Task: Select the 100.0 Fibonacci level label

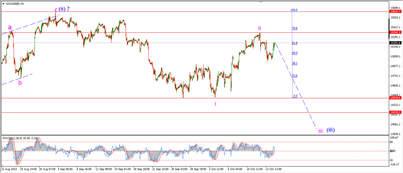Action: pos(294,10)
